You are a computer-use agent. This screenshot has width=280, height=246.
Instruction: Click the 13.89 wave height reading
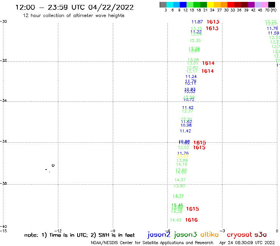click(182, 160)
